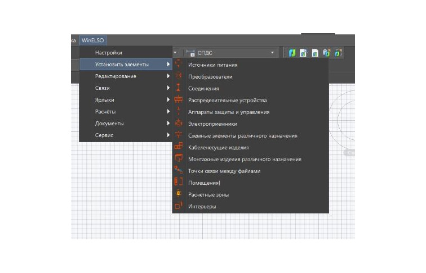
Task: Click Кабеленесущие изделия icon
Action: pos(178,146)
